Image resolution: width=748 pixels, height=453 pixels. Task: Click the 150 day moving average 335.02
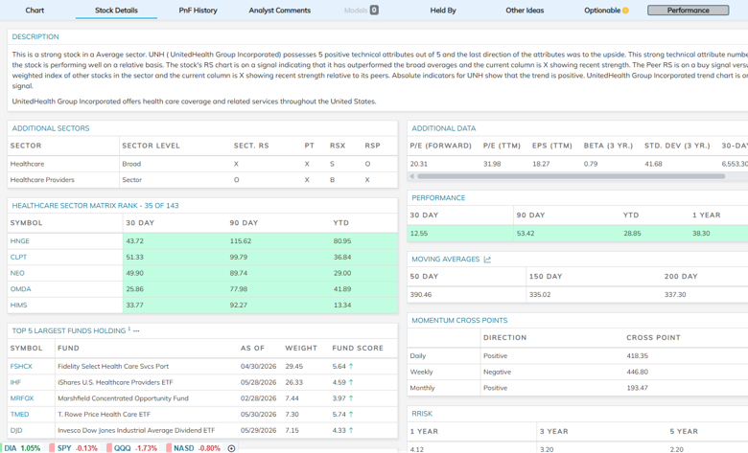click(540, 295)
